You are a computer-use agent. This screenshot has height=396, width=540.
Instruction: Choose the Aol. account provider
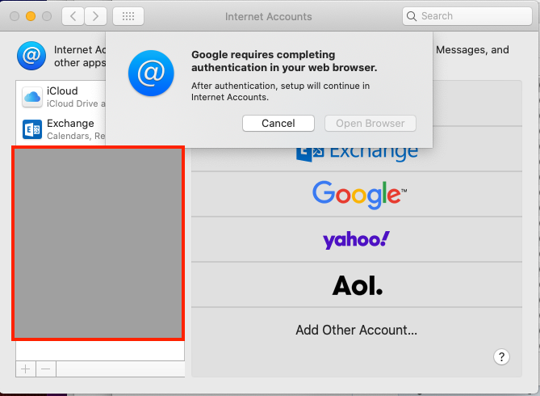click(357, 284)
